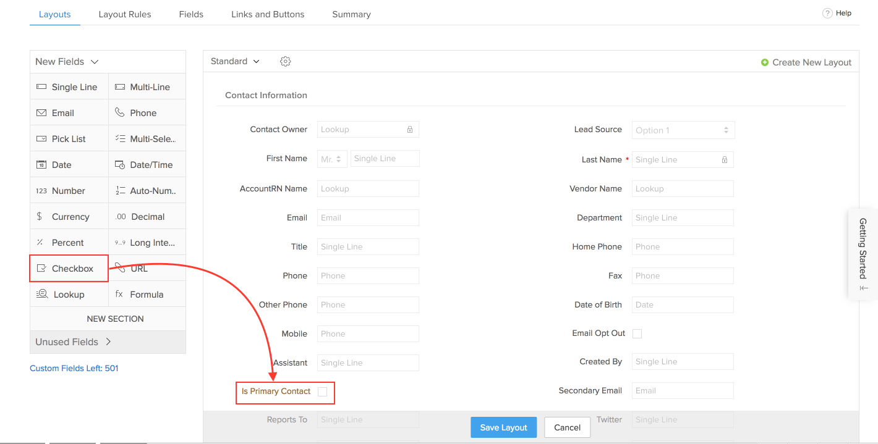Open the Getting Started side panel
This screenshot has width=878, height=444.
863,254
